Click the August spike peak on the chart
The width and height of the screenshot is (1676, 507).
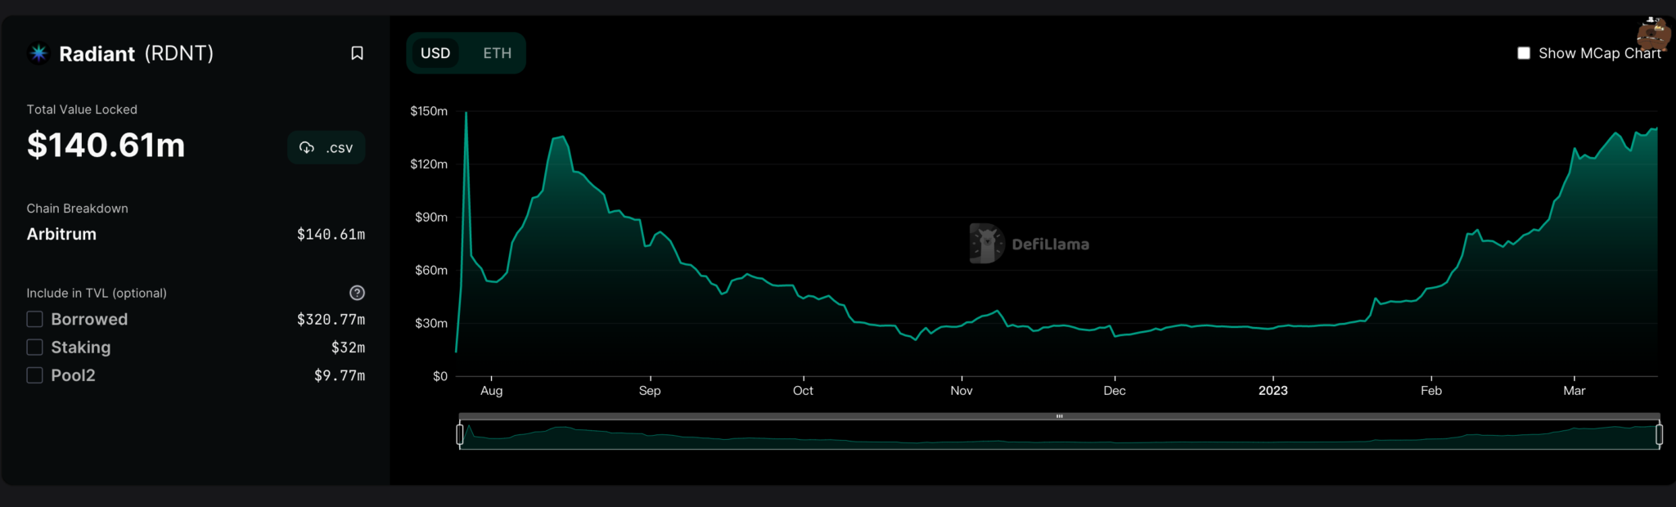tap(466, 113)
